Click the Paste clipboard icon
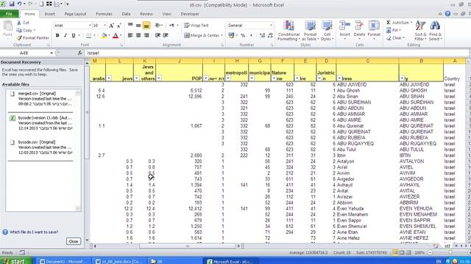 (8, 26)
